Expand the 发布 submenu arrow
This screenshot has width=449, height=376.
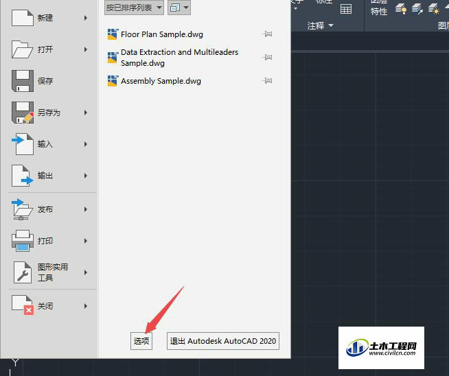(86, 209)
